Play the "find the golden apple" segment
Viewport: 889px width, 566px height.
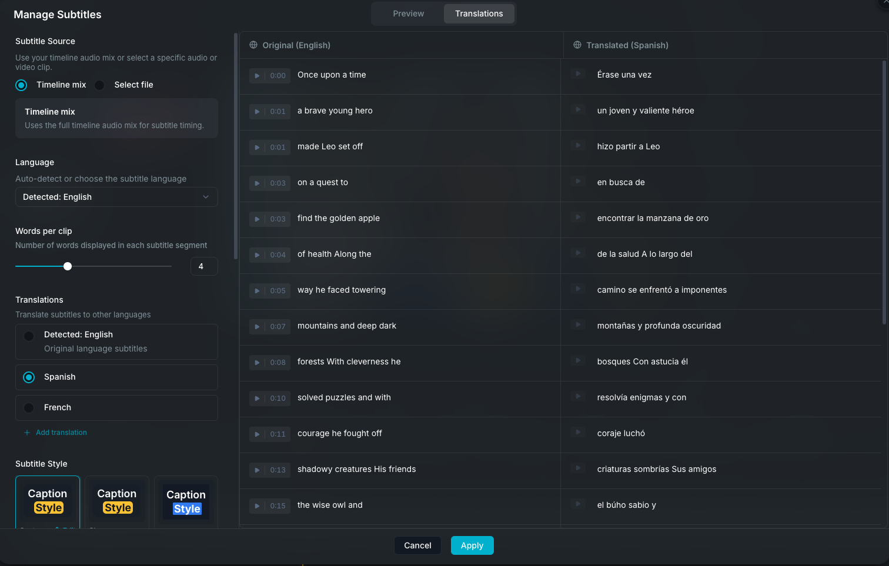tap(257, 219)
